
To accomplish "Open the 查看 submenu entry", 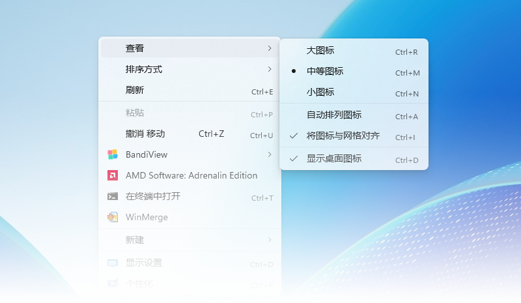I will pyautogui.click(x=190, y=48).
